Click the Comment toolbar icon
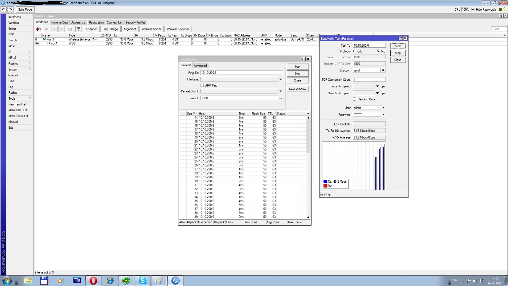Screen dimensions: 508x286 click(70, 29)
